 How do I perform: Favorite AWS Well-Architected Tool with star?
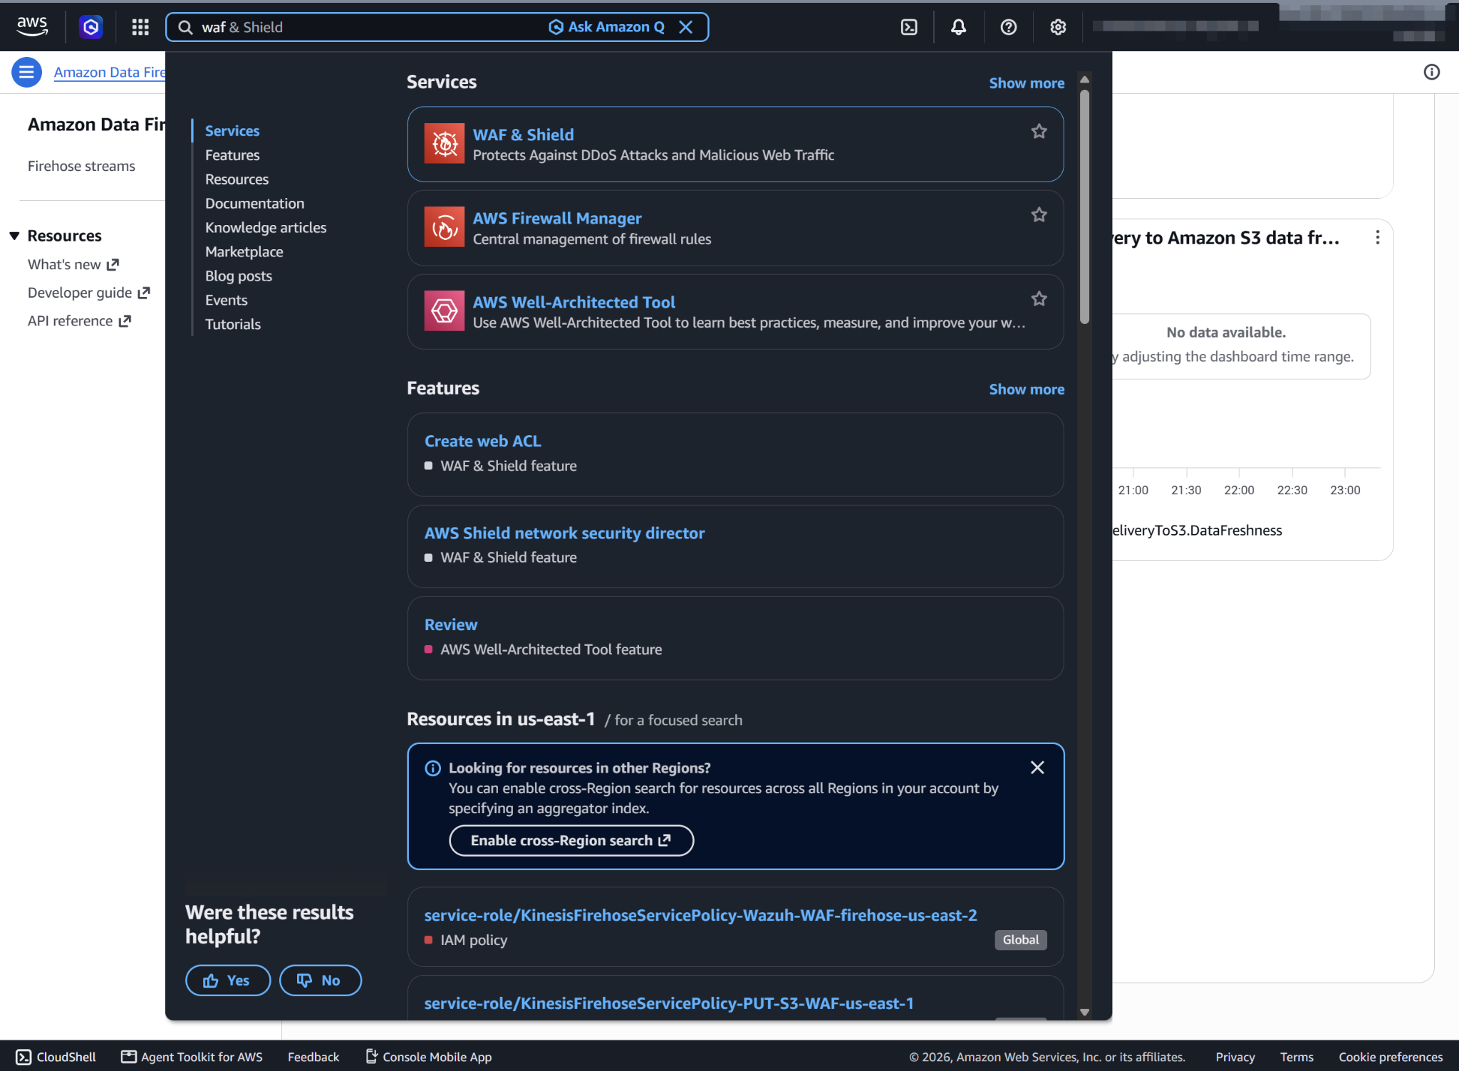pyautogui.click(x=1039, y=298)
